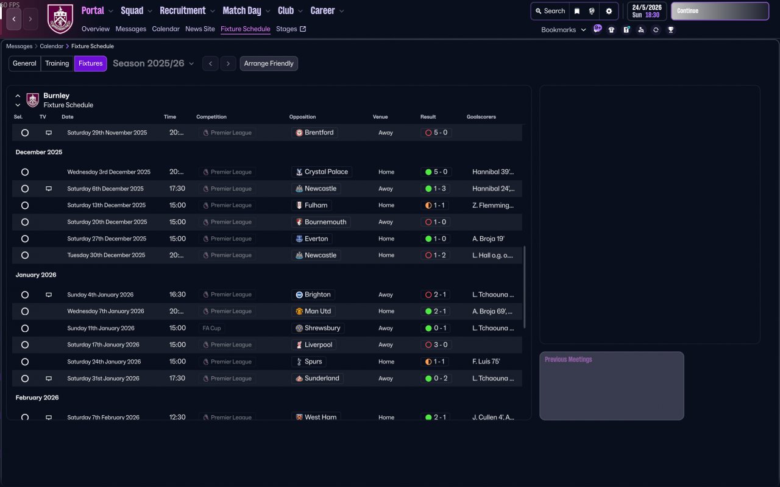
Task: Open the trophy shortcut icon
Action: (671, 30)
